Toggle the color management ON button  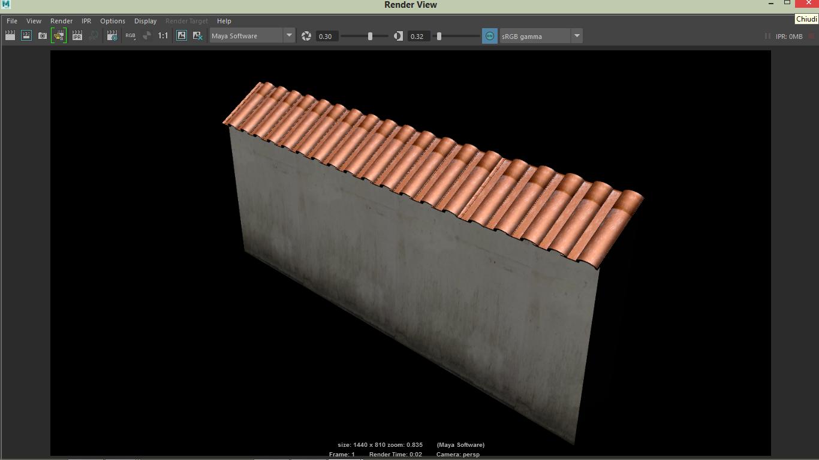pos(489,36)
